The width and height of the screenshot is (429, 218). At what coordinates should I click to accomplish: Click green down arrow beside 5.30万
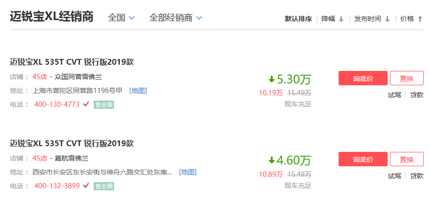[271, 79]
